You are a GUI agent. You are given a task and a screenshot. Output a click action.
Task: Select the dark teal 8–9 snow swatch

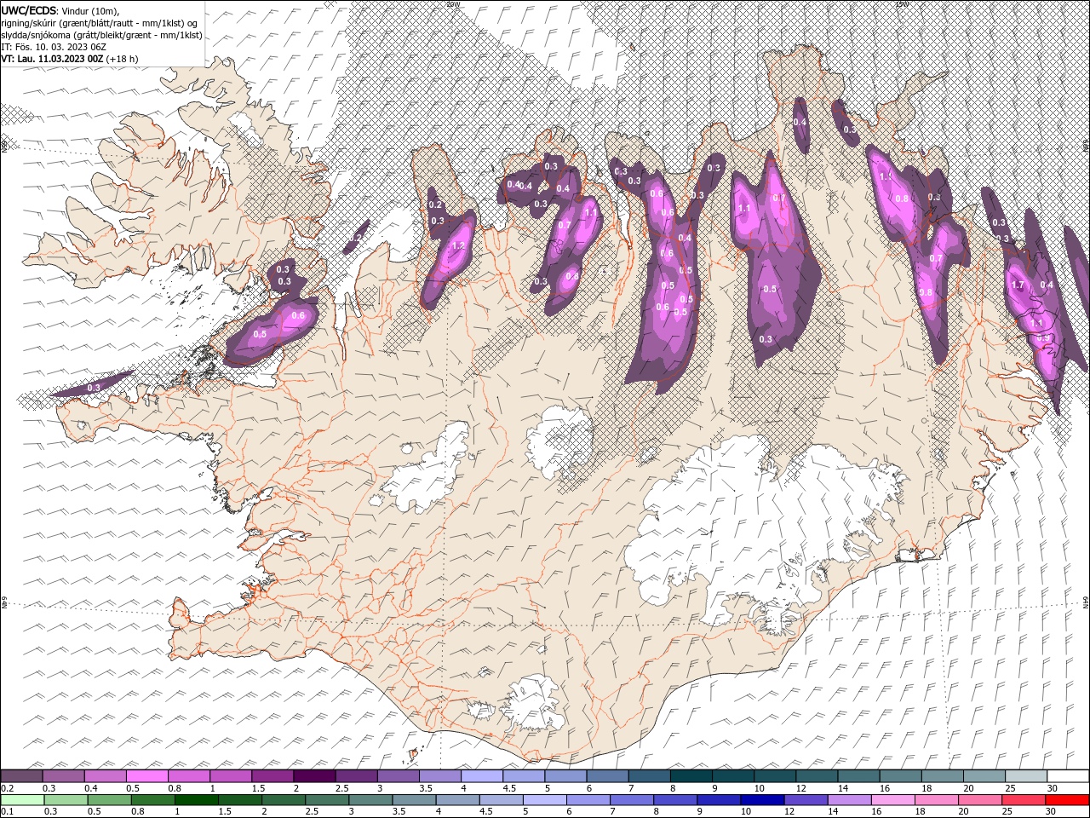[x=691, y=776]
